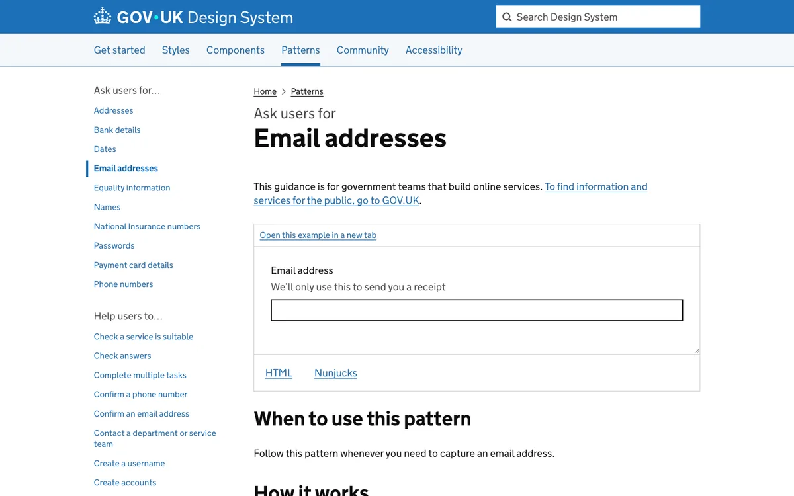Screen dimensions: 794x496
Task: Click the Help users to… sidebar heading
Action: pyautogui.click(x=128, y=316)
